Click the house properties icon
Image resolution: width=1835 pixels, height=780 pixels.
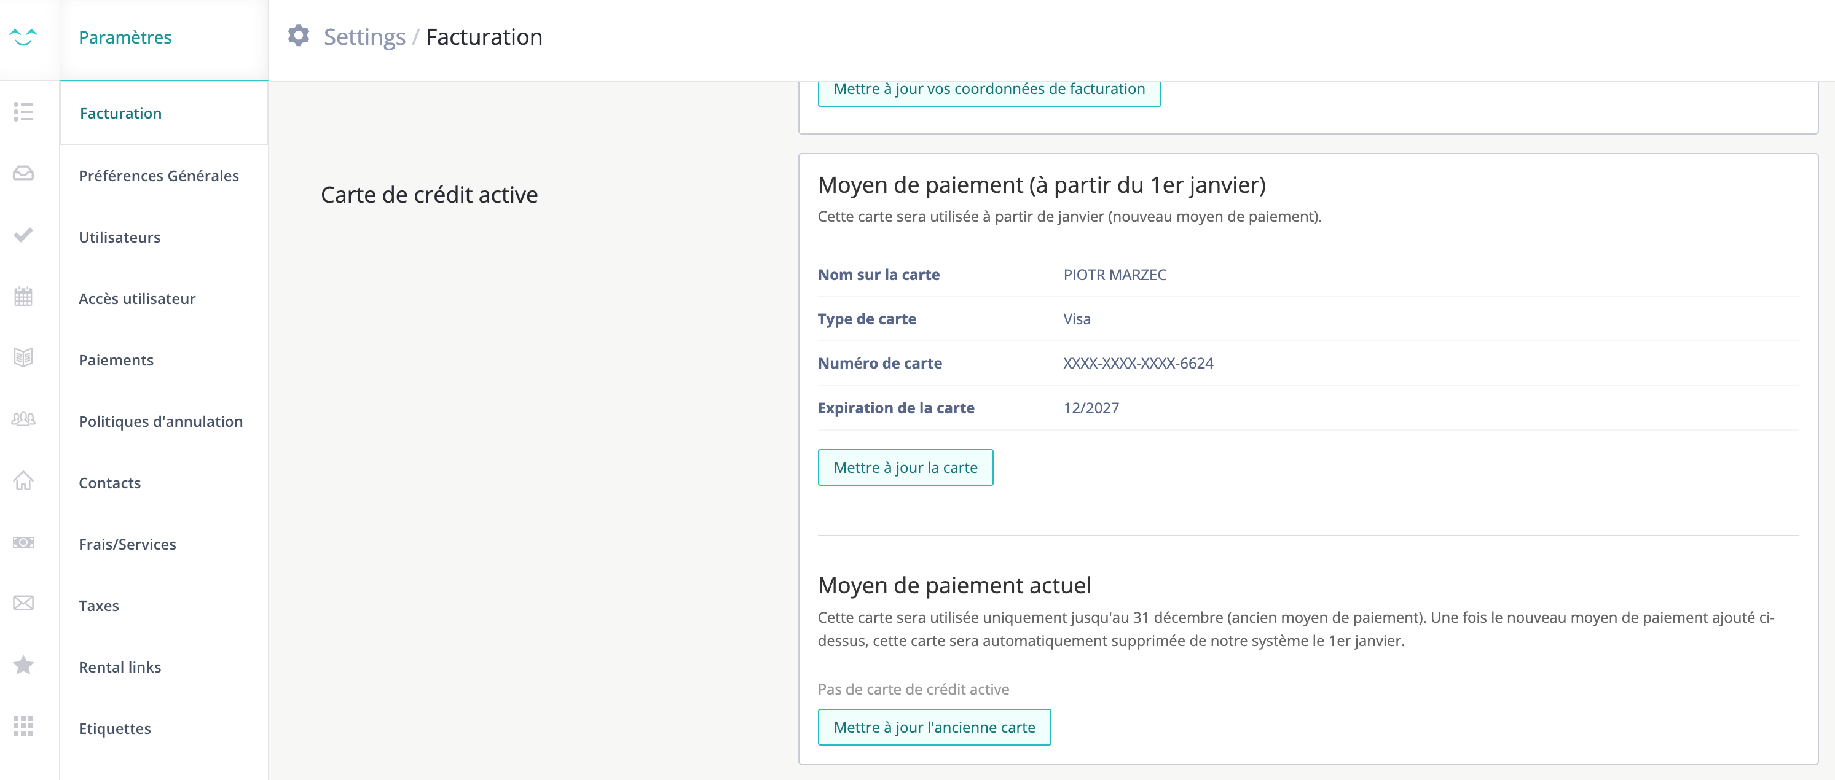pos(23,480)
